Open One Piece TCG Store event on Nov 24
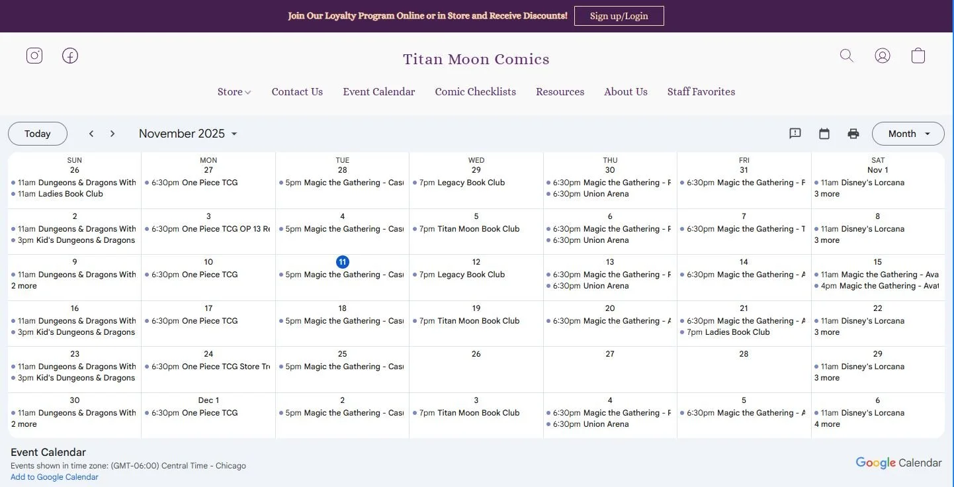Image resolution: width=954 pixels, height=487 pixels. coord(208,367)
